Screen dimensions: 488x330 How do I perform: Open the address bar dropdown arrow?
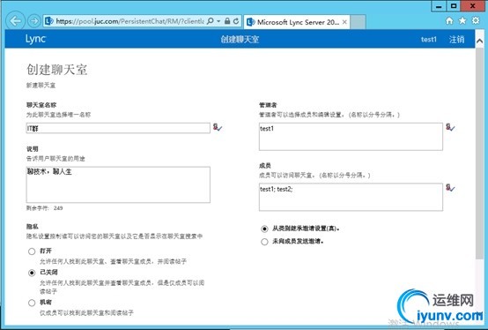click(x=218, y=21)
